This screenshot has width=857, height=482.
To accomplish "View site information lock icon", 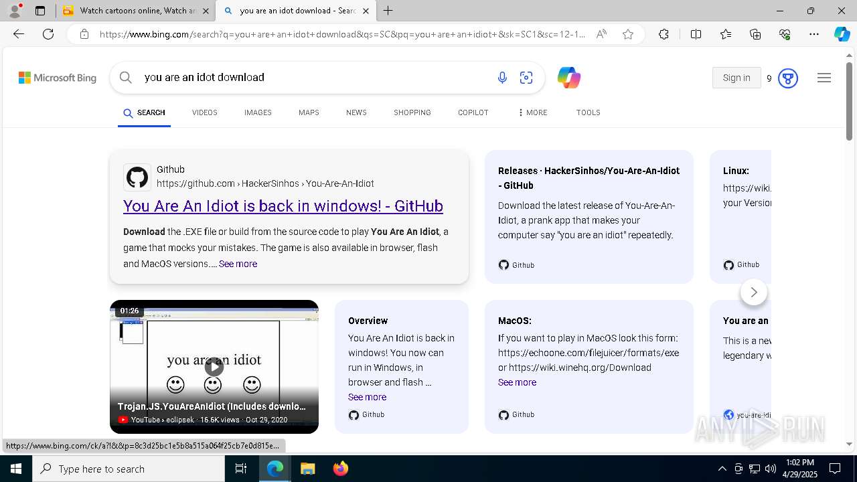I will (84, 34).
